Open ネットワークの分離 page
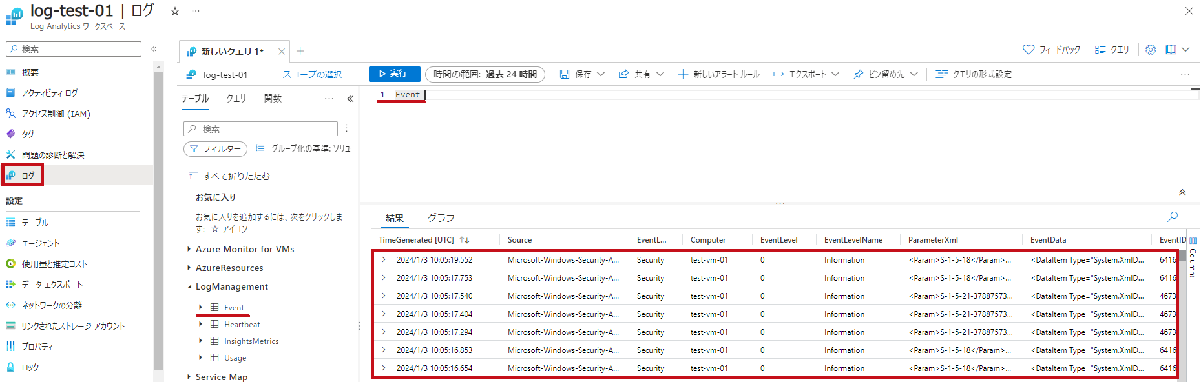The image size is (1201, 382). 52,305
